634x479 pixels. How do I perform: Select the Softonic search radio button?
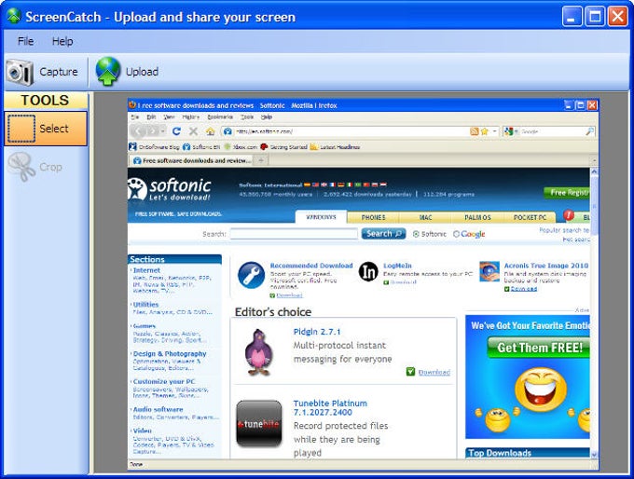click(x=416, y=234)
